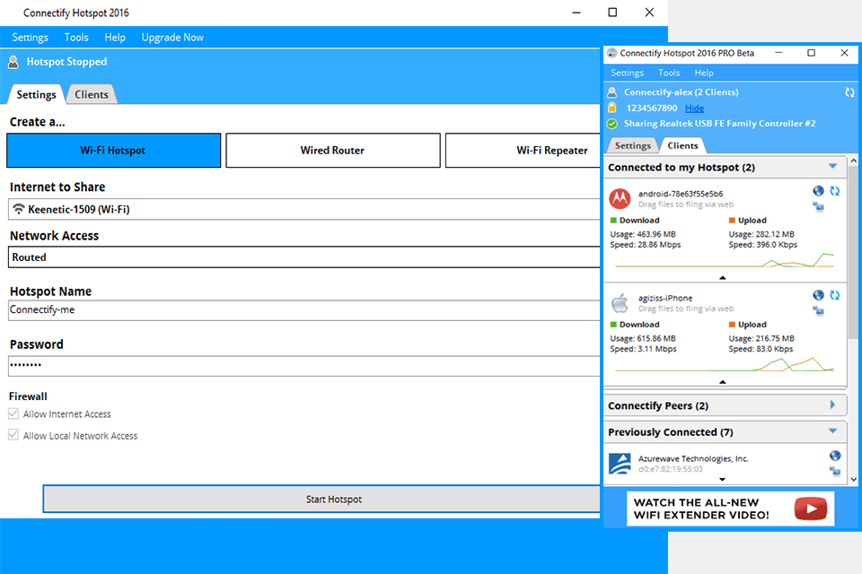Click the green check icon beside Sharing Realtek
Viewport: 862px width, 574px height.
[611, 124]
